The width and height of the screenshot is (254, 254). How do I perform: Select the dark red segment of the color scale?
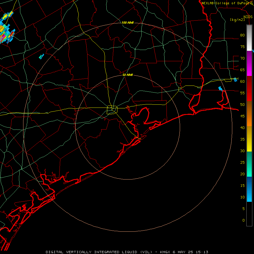(249, 89)
